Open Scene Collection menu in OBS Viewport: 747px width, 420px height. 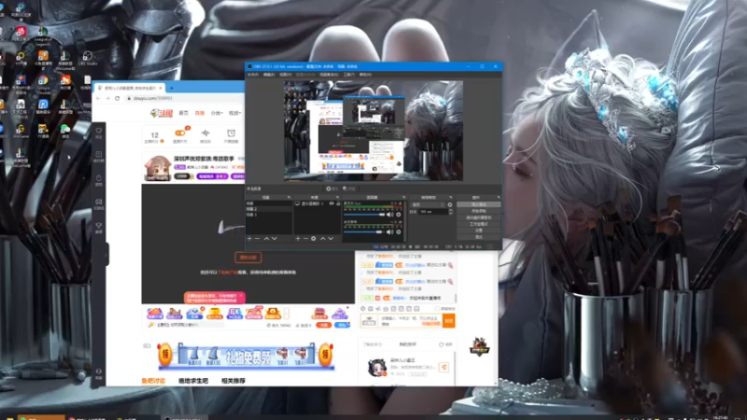(329, 75)
